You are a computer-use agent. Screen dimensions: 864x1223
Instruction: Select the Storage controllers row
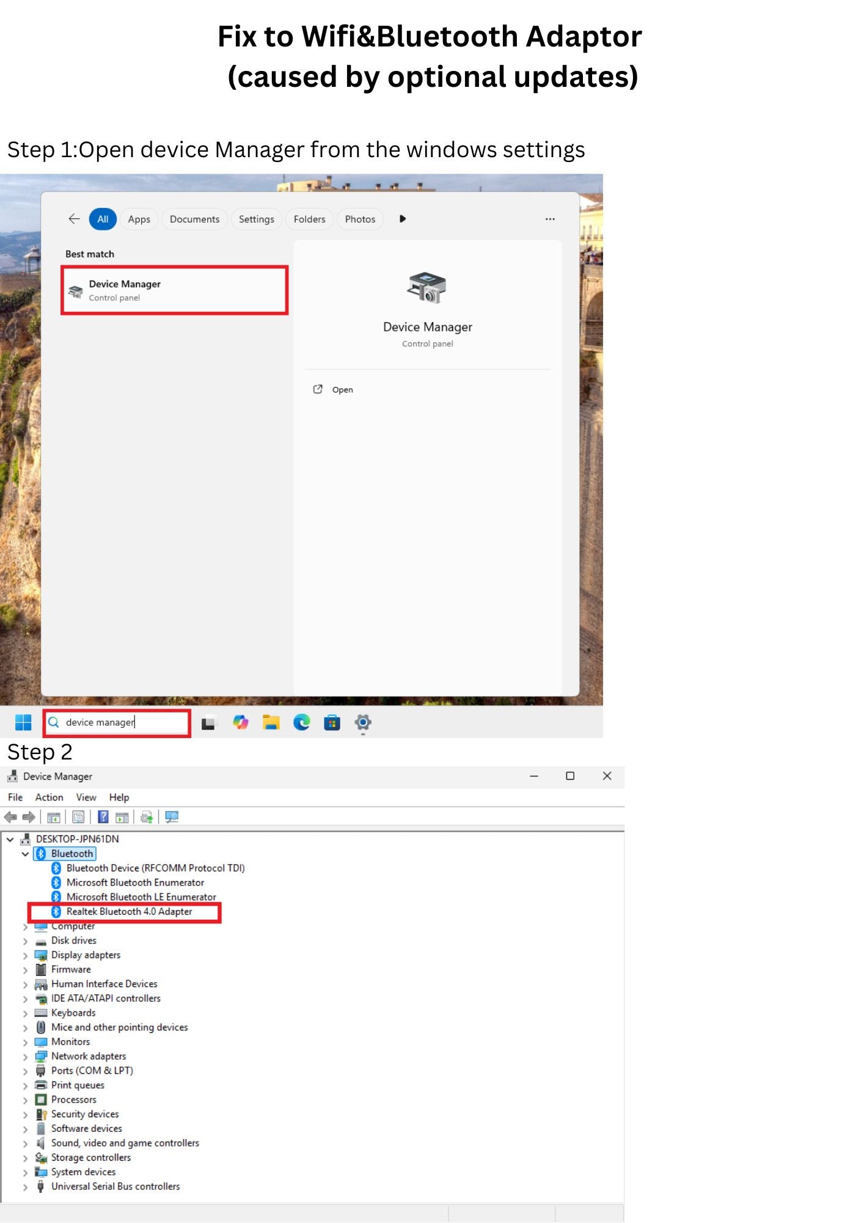tap(90, 1158)
